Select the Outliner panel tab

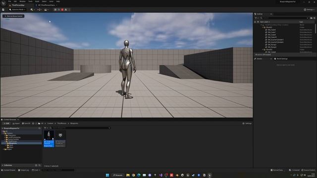click(x=260, y=14)
